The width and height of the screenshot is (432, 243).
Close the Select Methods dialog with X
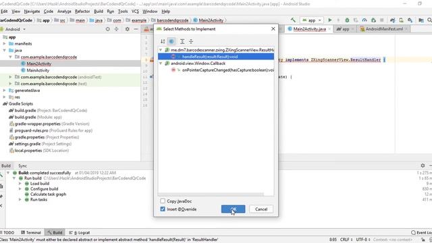[273, 28]
